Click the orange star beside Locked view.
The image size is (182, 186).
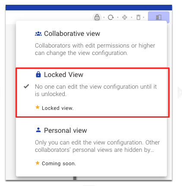pyautogui.click(x=38, y=107)
